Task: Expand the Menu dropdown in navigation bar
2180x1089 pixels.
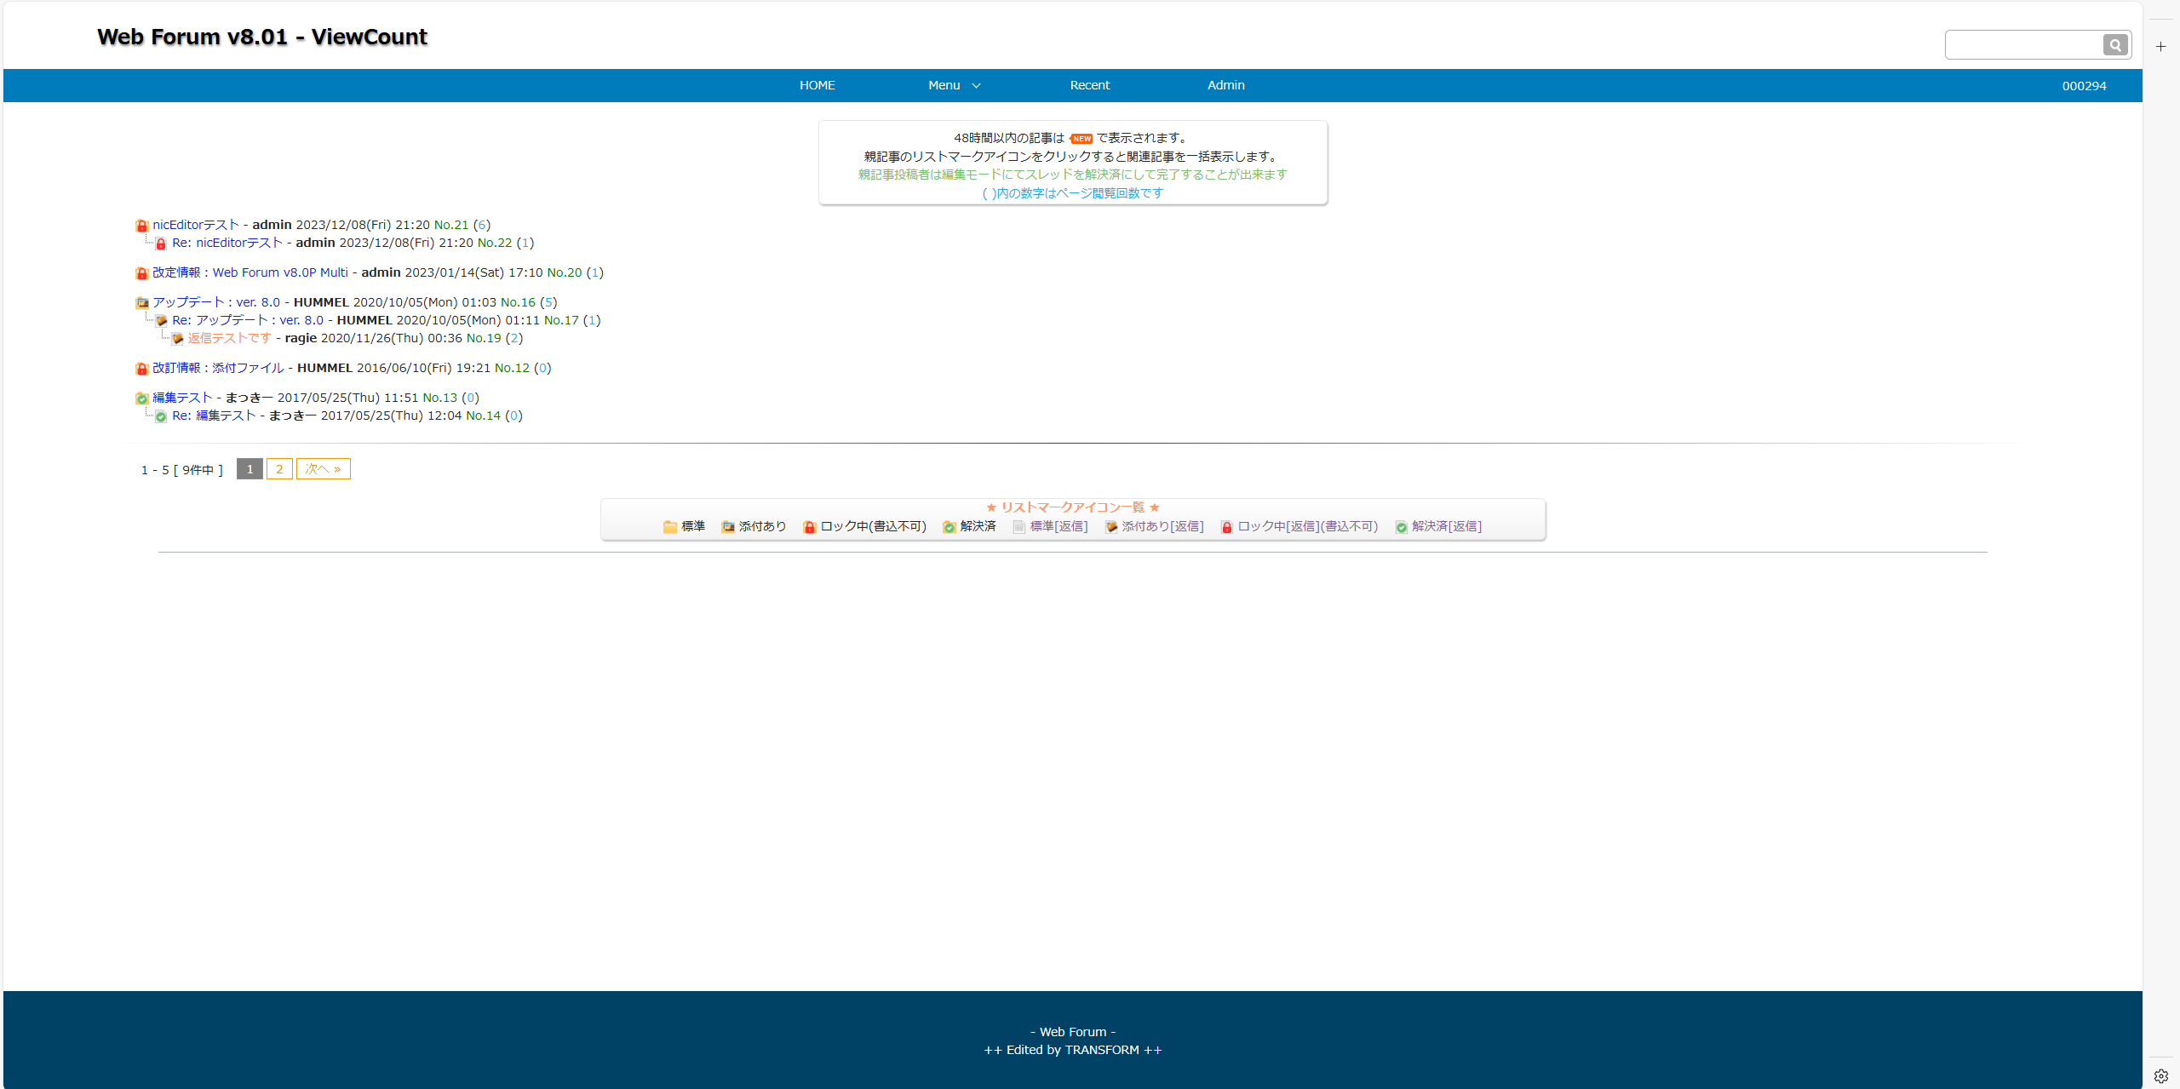Action: coord(954,85)
